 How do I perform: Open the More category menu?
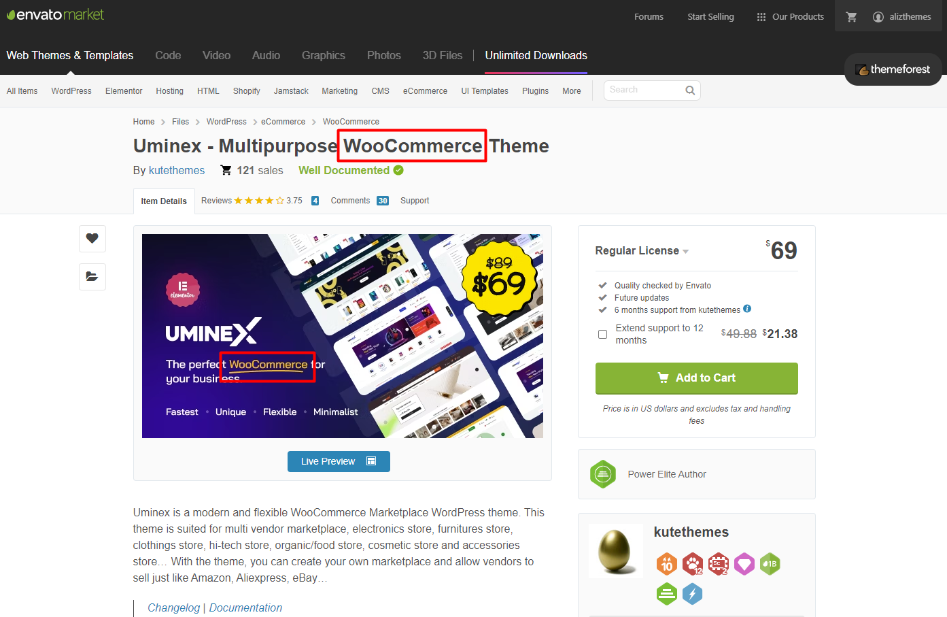[x=572, y=91]
